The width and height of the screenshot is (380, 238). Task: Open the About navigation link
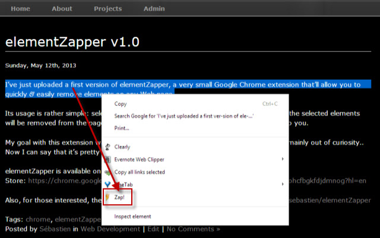[62, 8]
